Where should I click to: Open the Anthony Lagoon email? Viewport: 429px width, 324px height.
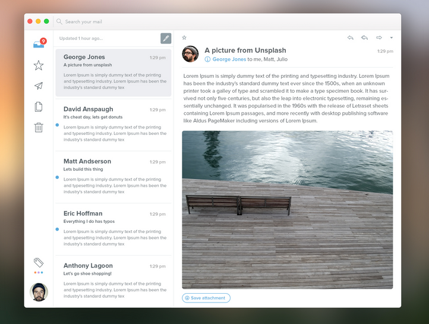coord(113,281)
